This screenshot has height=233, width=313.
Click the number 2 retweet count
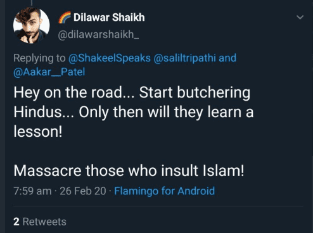(x=16, y=222)
